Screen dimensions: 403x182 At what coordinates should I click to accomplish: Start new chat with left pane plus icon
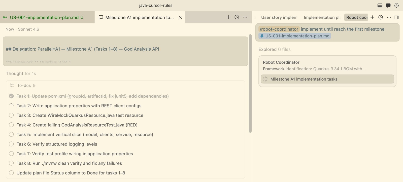coord(228,17)
